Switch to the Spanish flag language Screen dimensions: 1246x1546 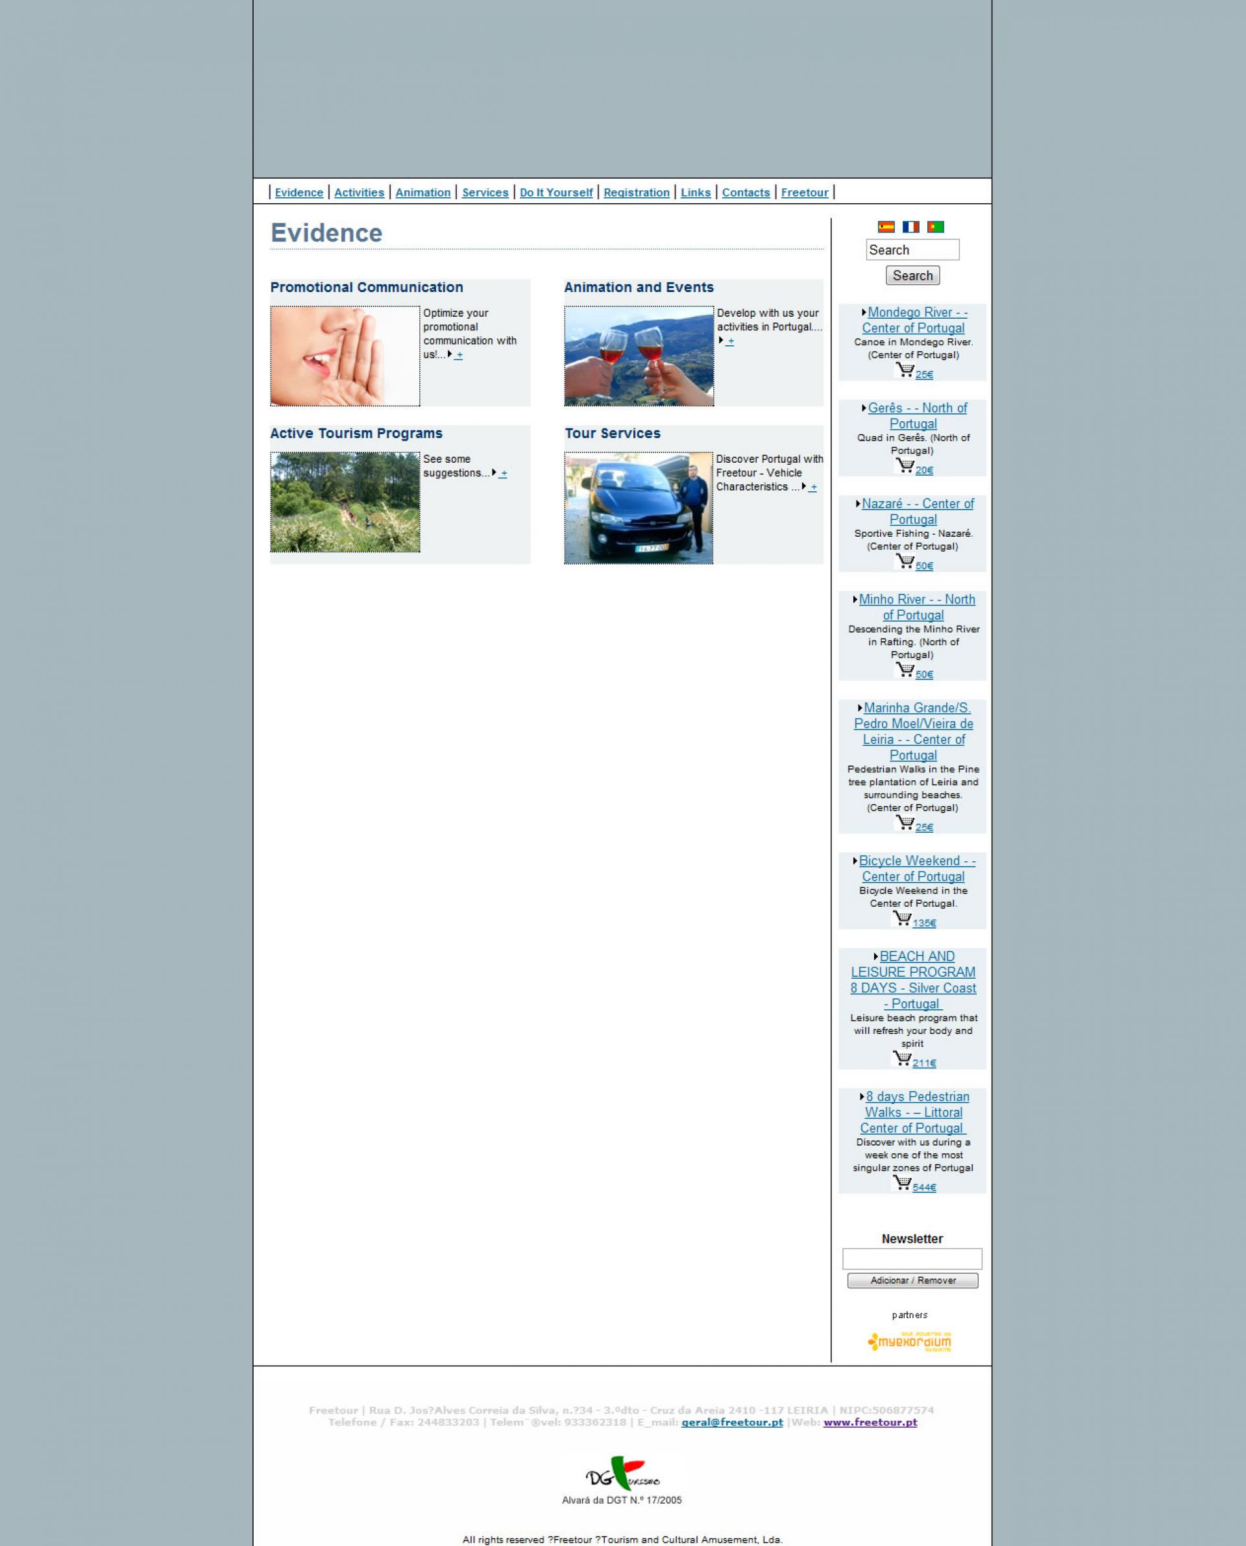tap(886, 227)
